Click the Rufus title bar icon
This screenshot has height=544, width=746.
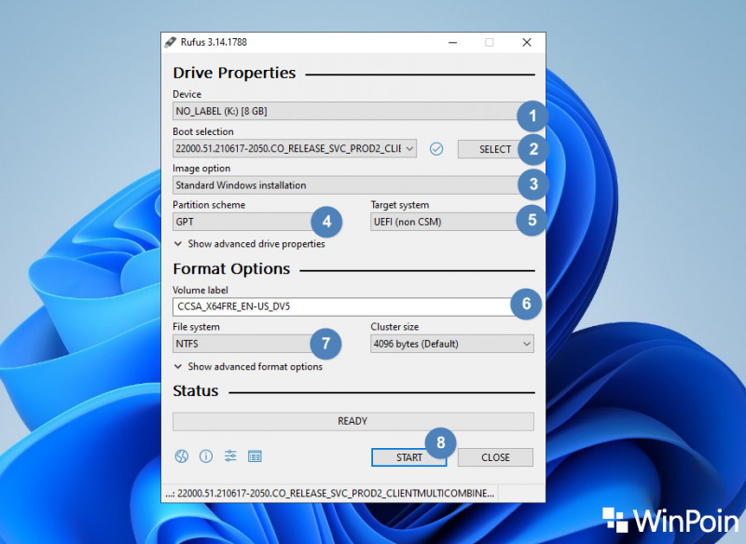[x=171, y=42]
